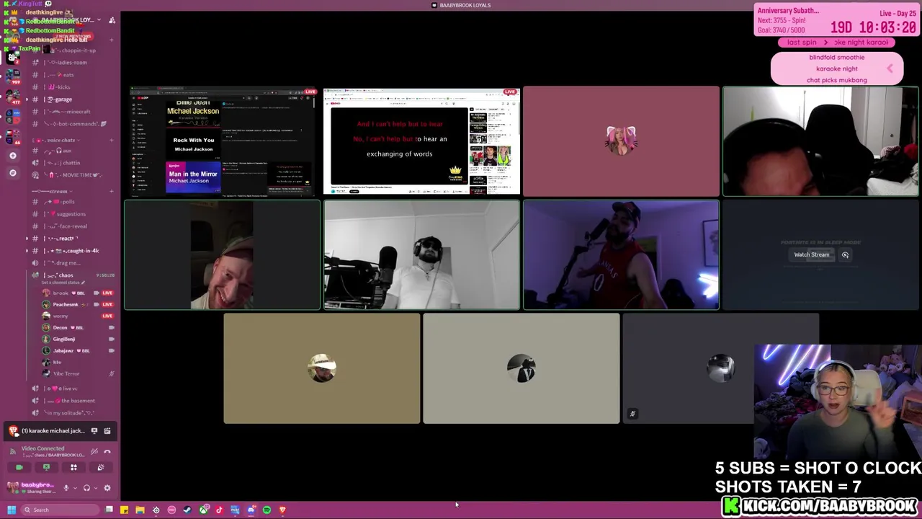This screenshot has width=922, height=519.
Task: Open soundboard button in voice panel
Action: (100, 468)
